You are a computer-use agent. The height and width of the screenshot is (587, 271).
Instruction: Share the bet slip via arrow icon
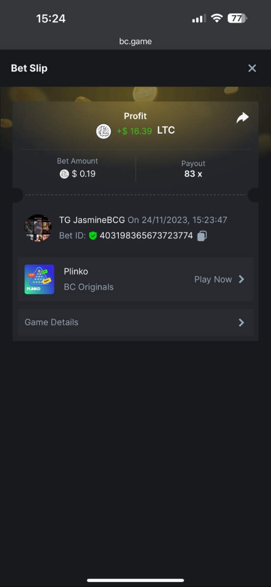(x=243, y=117)
